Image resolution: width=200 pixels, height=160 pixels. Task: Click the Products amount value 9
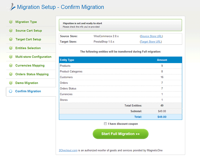[162, 66]
